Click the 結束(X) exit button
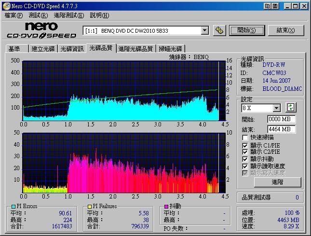The width and height of the screenshot is (311, 236). (286, 30)
